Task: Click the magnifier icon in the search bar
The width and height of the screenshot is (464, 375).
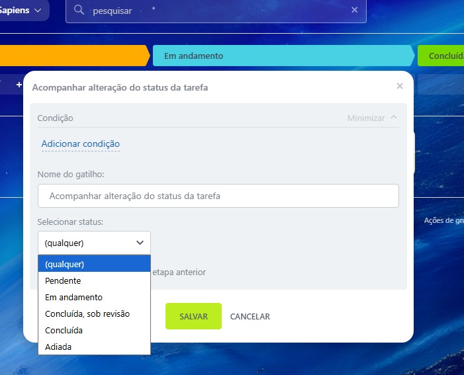Action: click(x=79, y=11)
